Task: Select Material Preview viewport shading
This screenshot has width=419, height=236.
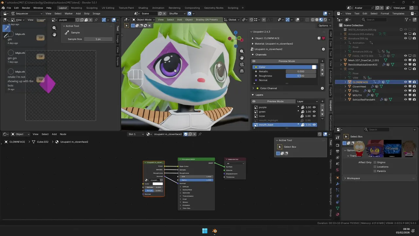Action: pos(321,20)
